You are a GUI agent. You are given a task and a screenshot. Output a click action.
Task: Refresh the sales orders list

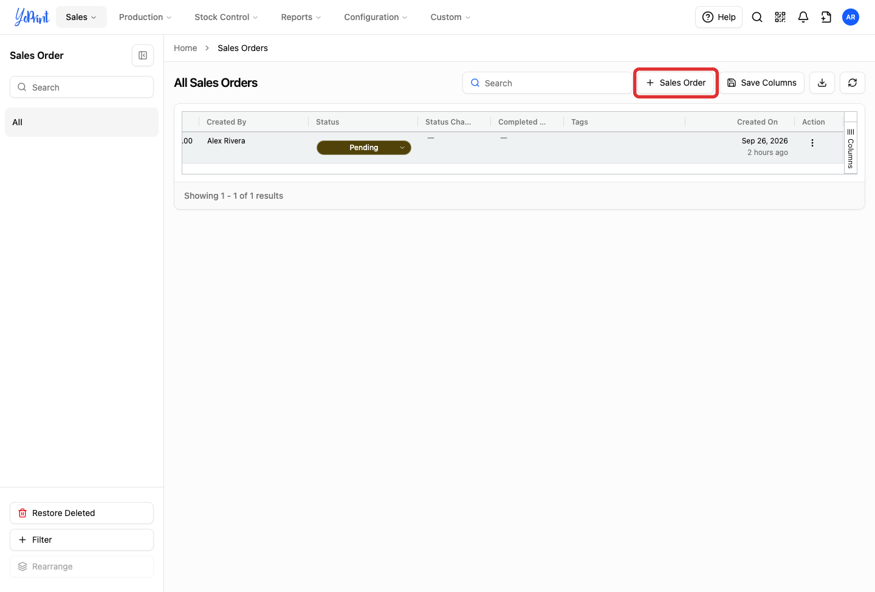[x=853, y=83]
